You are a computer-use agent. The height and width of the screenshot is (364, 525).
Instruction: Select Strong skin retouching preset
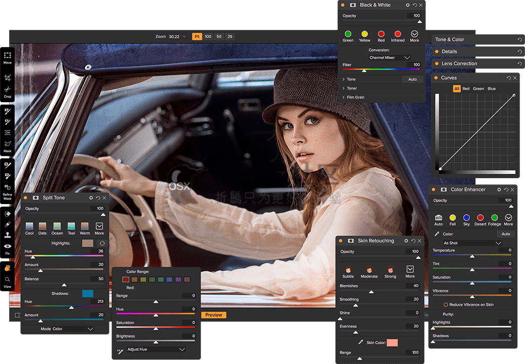click(x=390, y=269)
